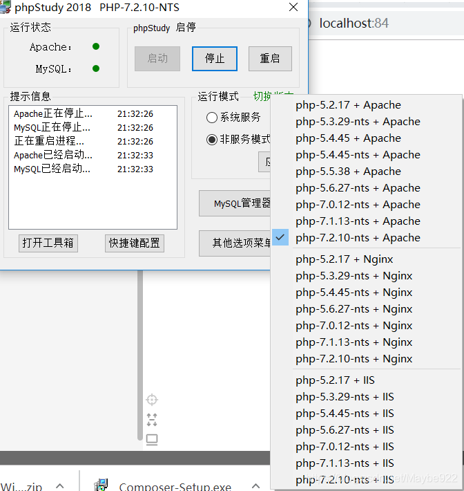Expand options chevron for the zip download
The height and width of the screenshot is (491, 464).
(59, 485)
